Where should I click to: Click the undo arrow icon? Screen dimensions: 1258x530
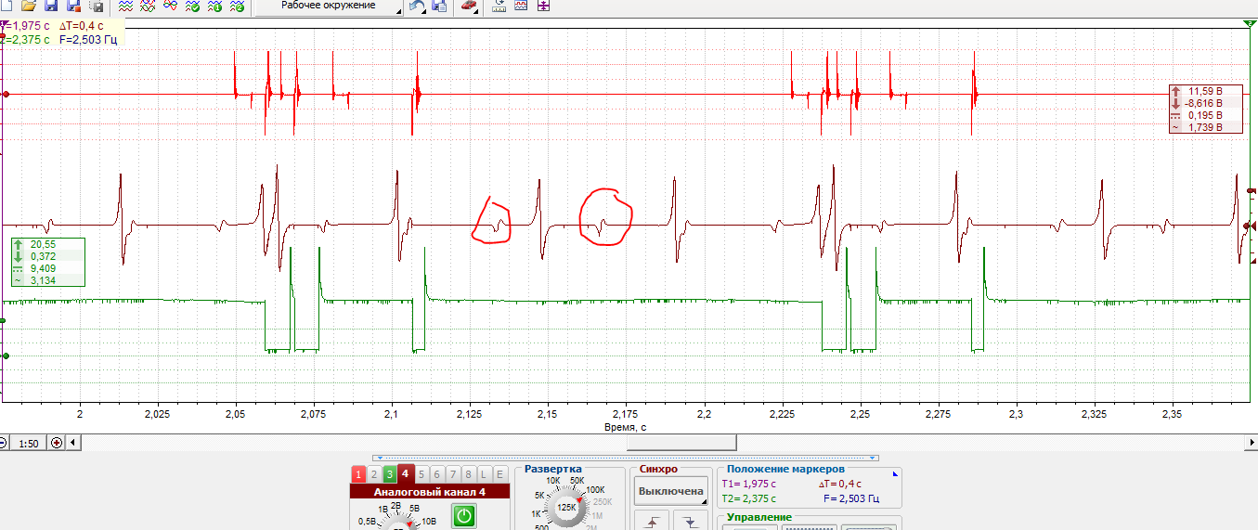point(418,6)
